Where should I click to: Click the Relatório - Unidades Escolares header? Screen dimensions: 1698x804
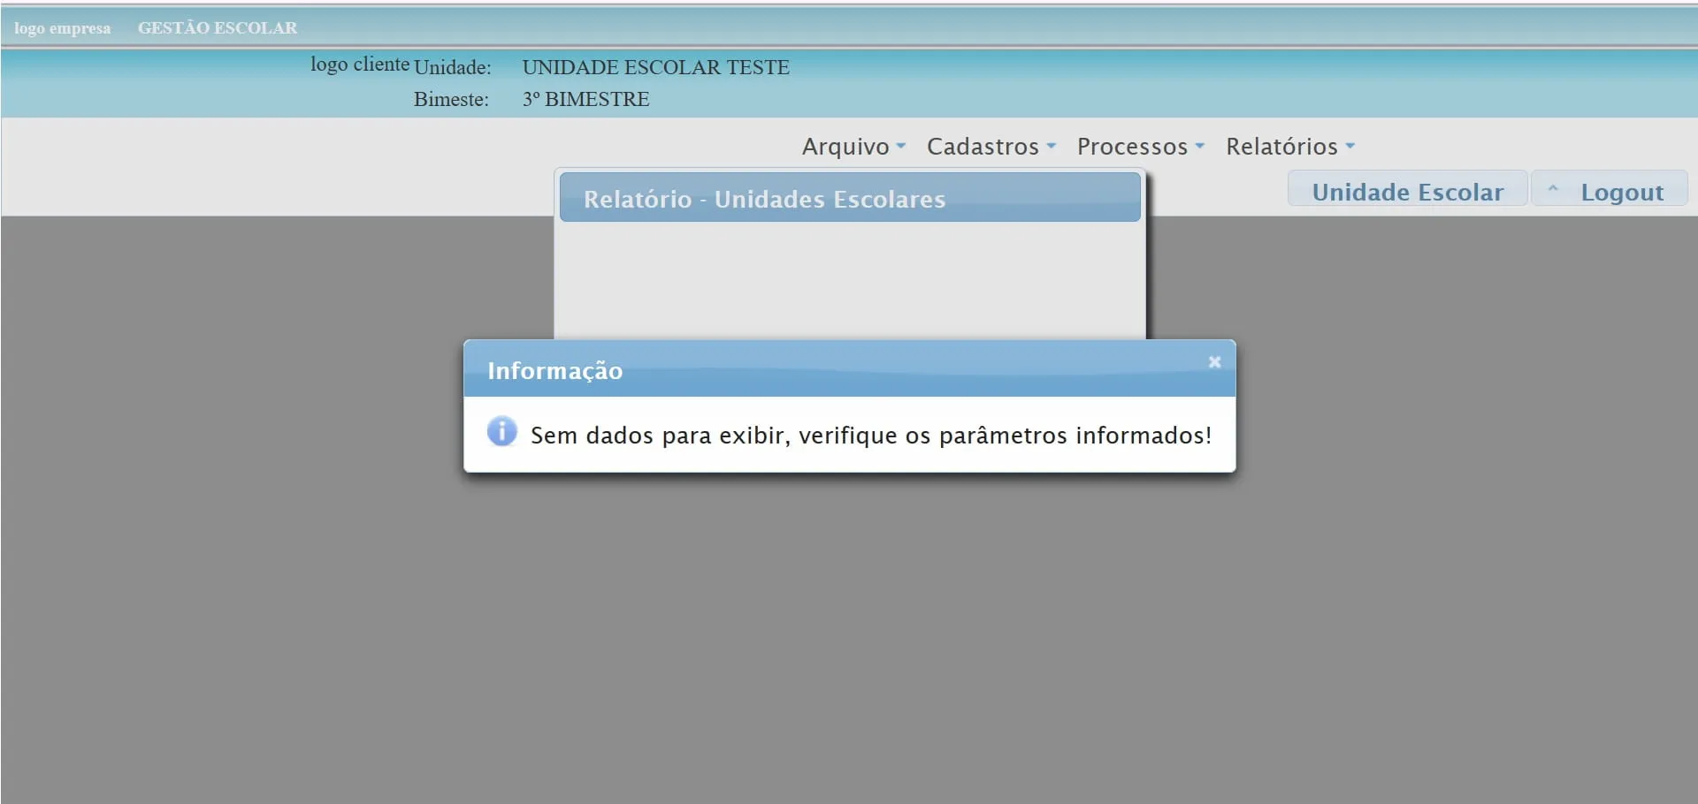pyautogui.click(x=850, y=198)
